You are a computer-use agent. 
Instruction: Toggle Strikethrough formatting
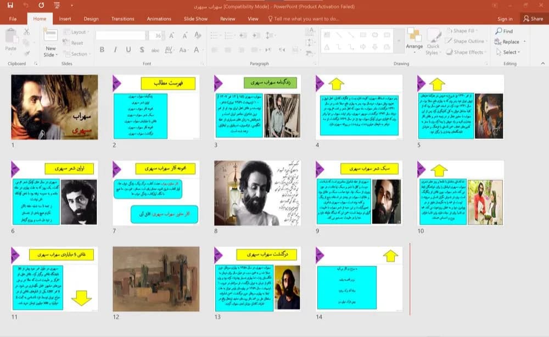[x=155, y=50]
